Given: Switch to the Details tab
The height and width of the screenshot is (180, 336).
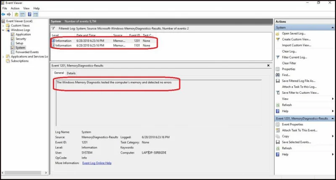Looking at the screenshot, I should point(71,73).
